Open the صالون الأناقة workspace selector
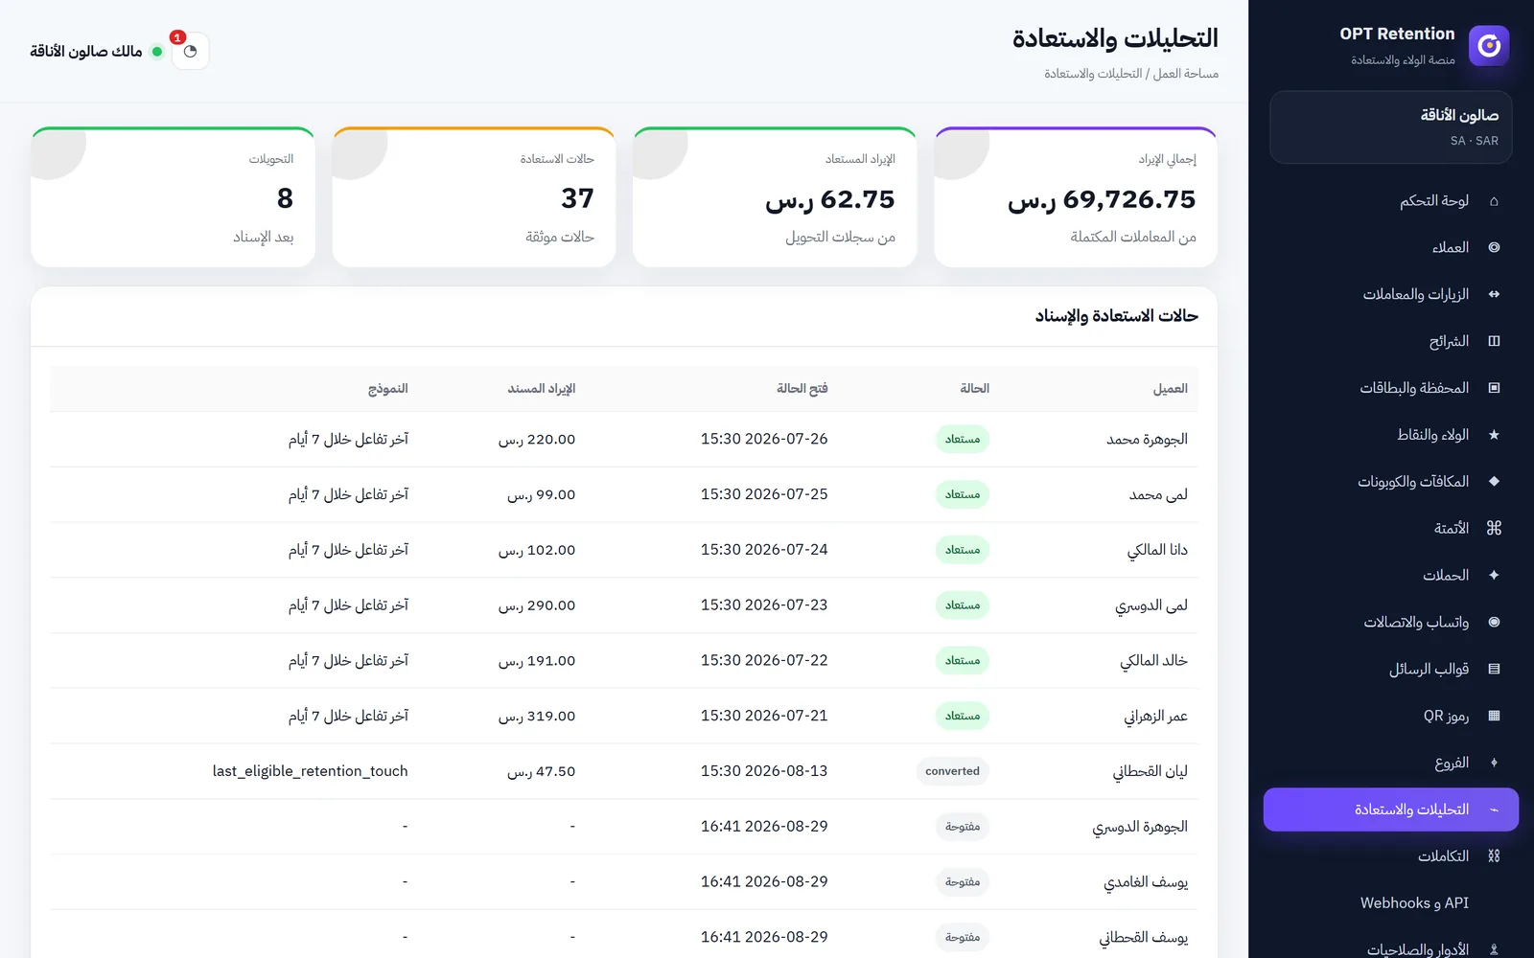The height and width of the screenshot is (958, 1534). [1391, 127]
